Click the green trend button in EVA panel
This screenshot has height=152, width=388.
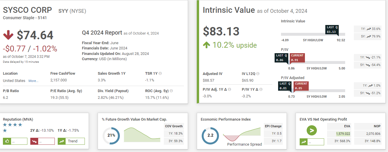[312, 142]
